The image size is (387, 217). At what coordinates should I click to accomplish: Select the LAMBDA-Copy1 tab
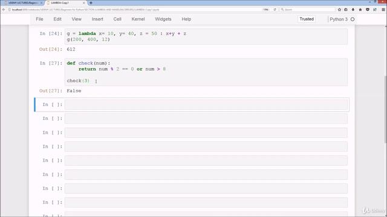point(66,3)
